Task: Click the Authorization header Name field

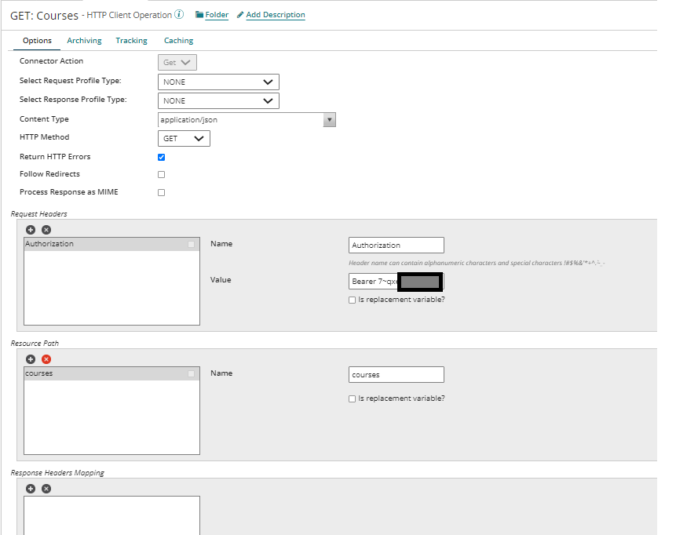Action: tap(396, 245)
